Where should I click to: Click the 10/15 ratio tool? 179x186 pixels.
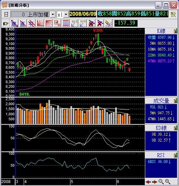point(83,23)
